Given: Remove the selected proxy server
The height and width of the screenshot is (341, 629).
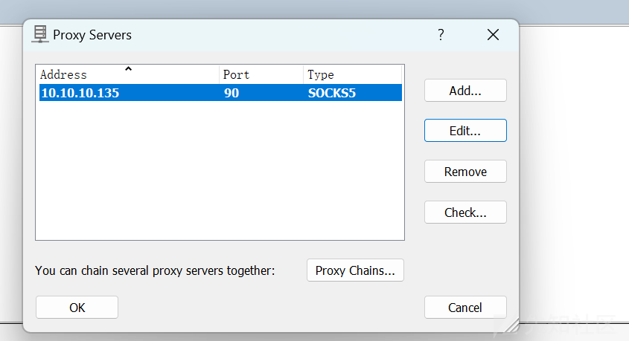Looking at the screenshot, I should point(465,172).
